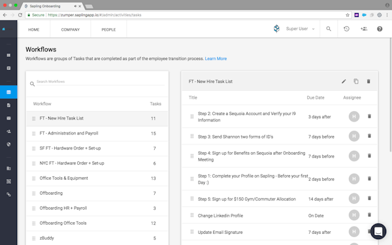This screenshot has width=392, height=245.
Task: Bookmark page with the star icon
Action: pyautogui.click(x=348, y=15)
